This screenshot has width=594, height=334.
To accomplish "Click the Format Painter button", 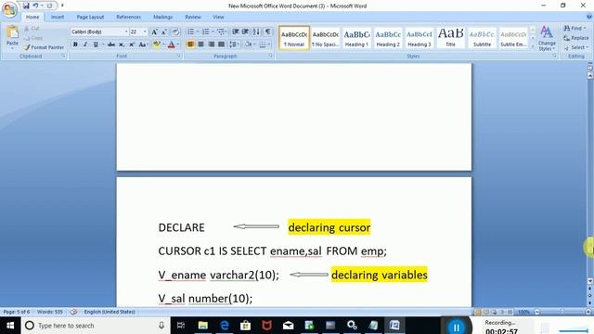I will coord(44,47).
